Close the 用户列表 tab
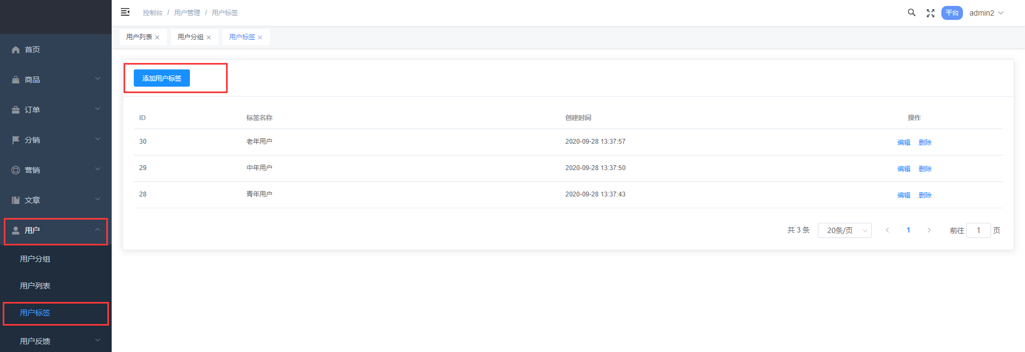The image size is (1025, 352). 157,38
